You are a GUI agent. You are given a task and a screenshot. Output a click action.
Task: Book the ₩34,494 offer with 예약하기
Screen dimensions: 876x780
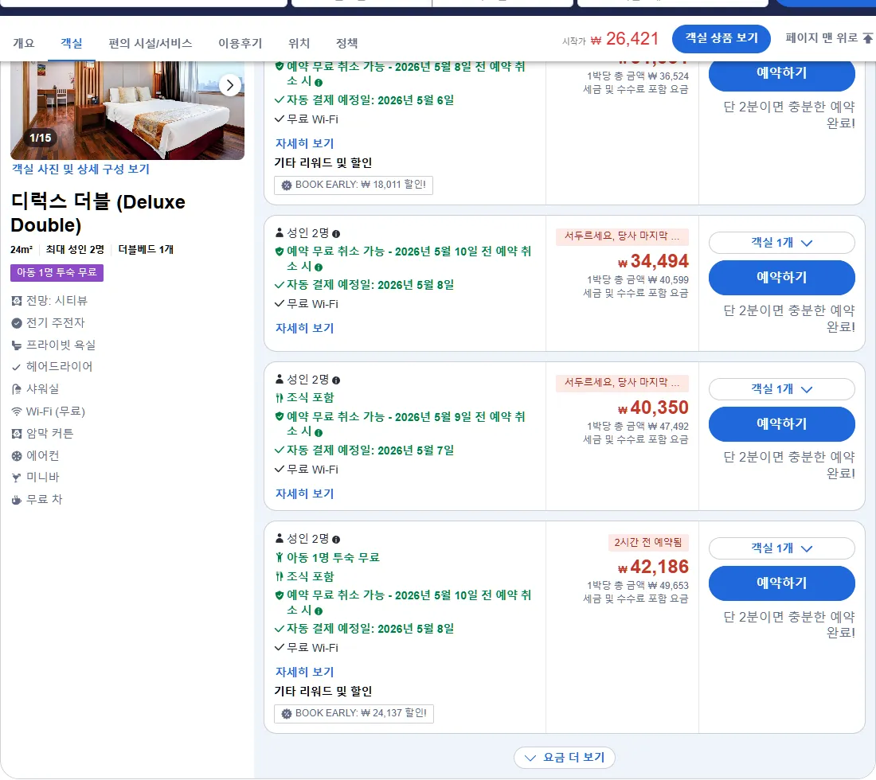click(781, 278)
